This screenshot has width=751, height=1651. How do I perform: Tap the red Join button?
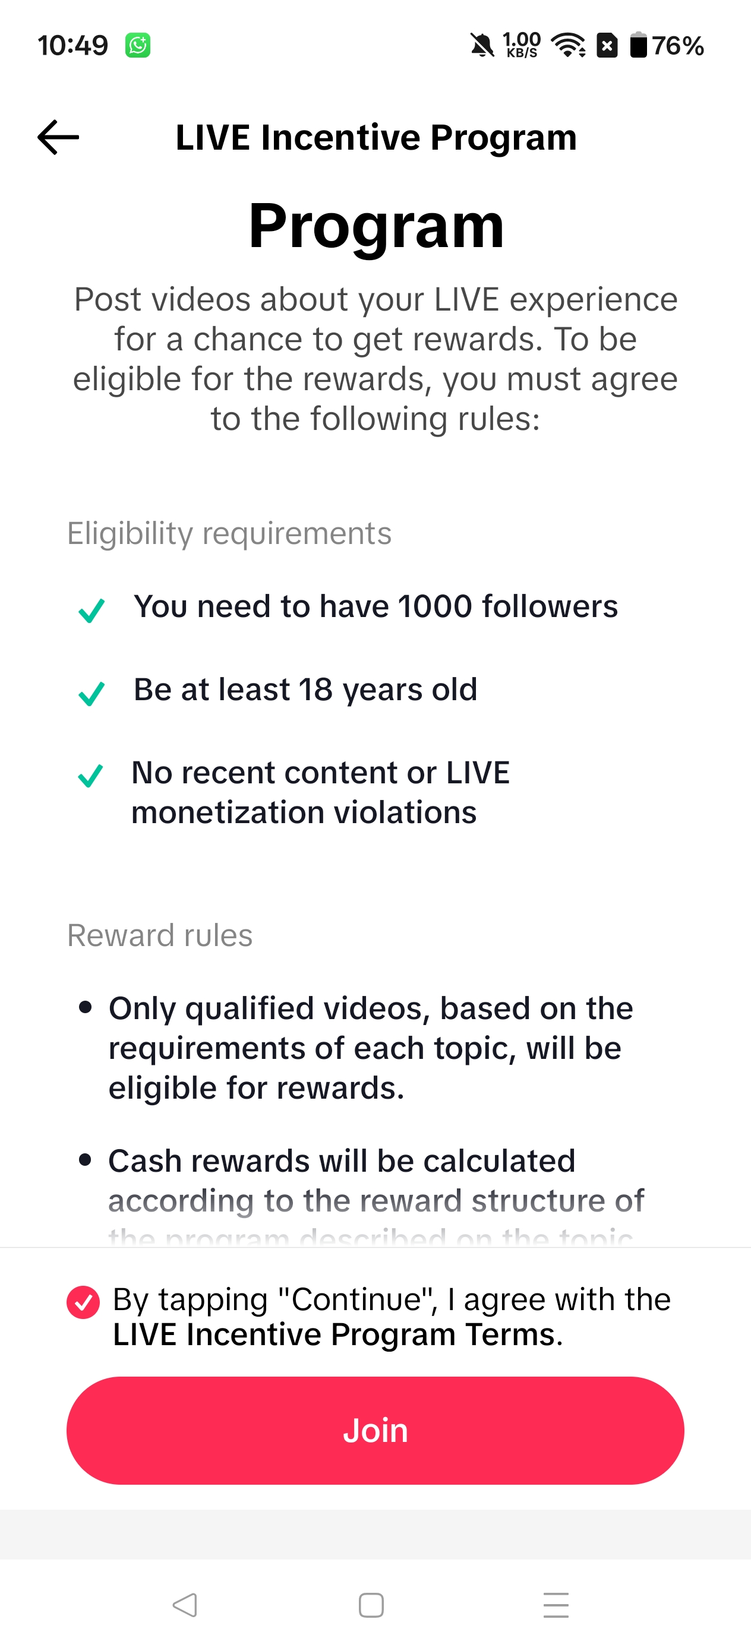coord(375,1431)
